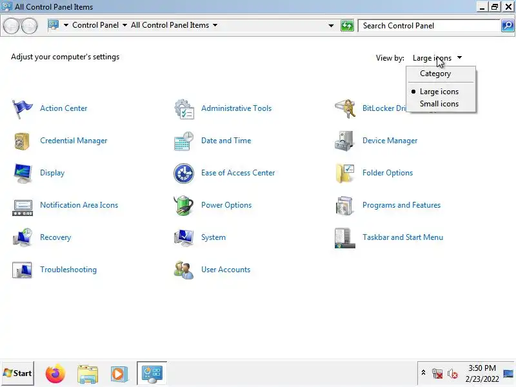The width and height of the screenshot is (516, 387).
Task: Open Notification Area Icons link
Action: (79, 205)
